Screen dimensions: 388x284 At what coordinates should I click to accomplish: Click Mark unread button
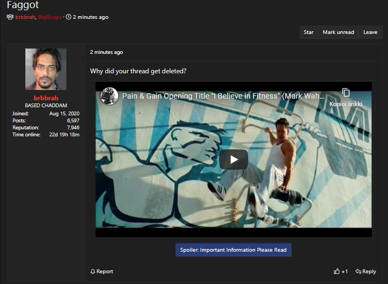(338, 32)
